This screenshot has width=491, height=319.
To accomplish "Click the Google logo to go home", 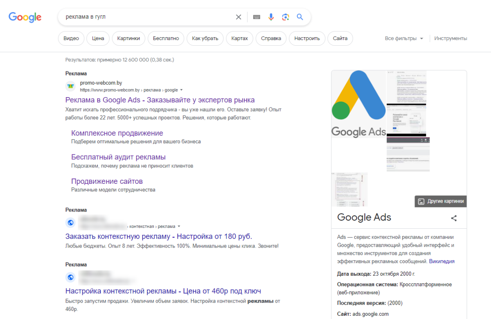I will point(25,17).
